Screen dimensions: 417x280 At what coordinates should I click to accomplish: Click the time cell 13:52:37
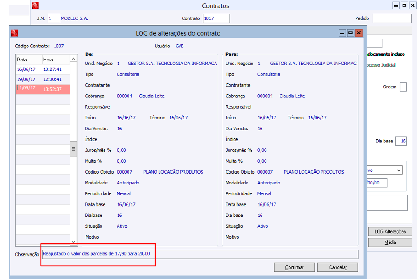click(52, 89)
